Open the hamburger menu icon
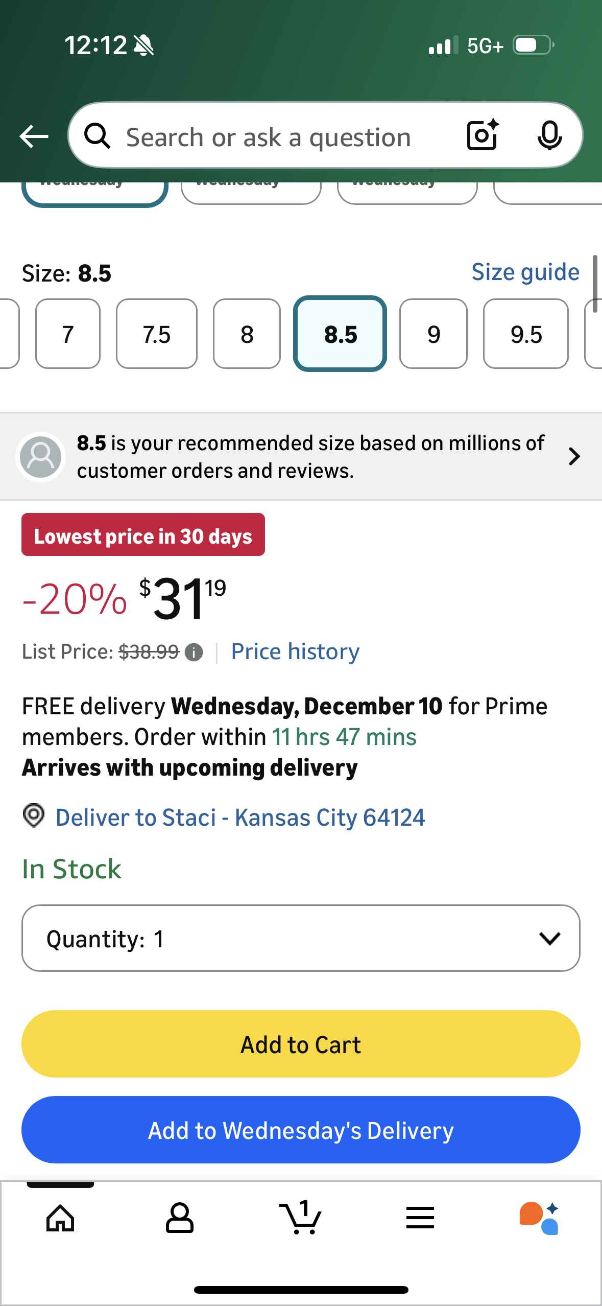Image resolution: width=602 pixels, height=1306 pixels. pyautogui.click(x=420, y=1218)
